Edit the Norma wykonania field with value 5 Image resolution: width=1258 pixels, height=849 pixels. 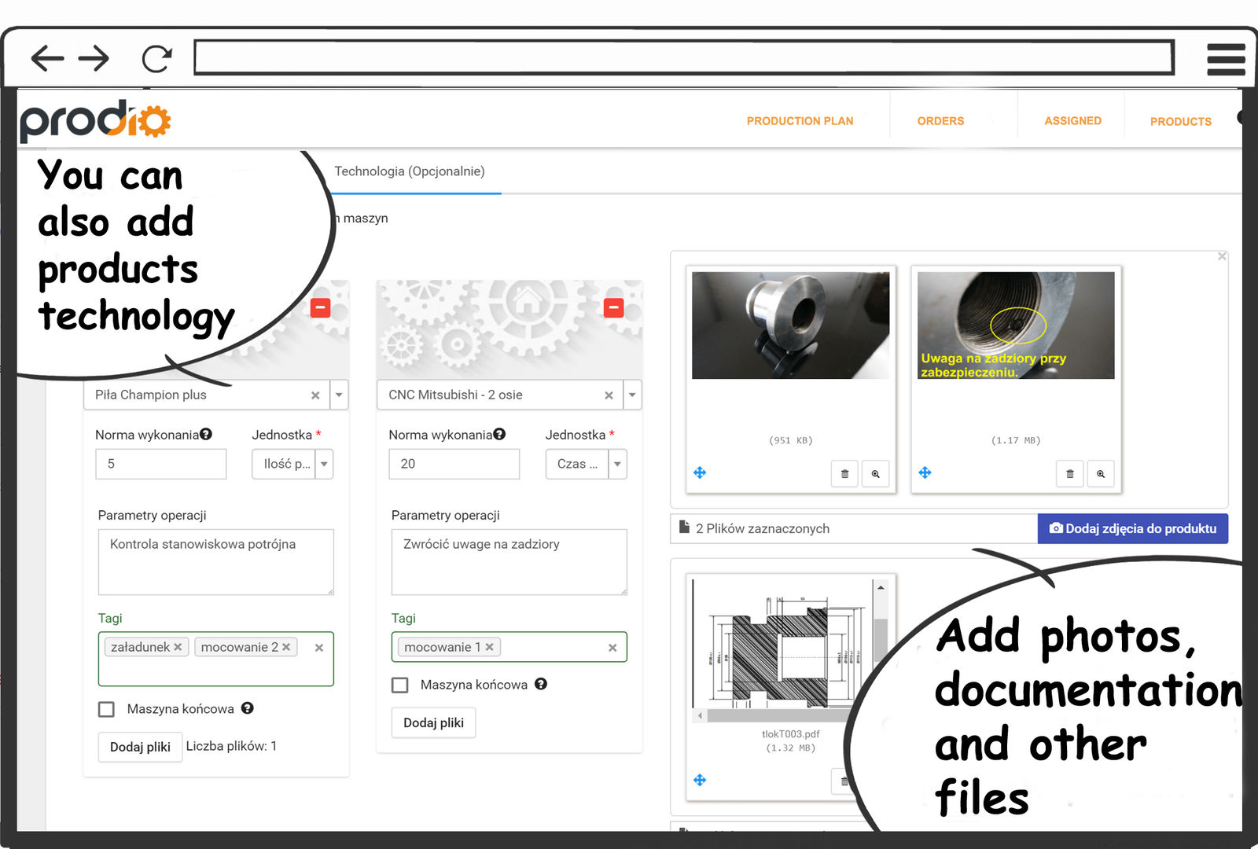point(161,464)
